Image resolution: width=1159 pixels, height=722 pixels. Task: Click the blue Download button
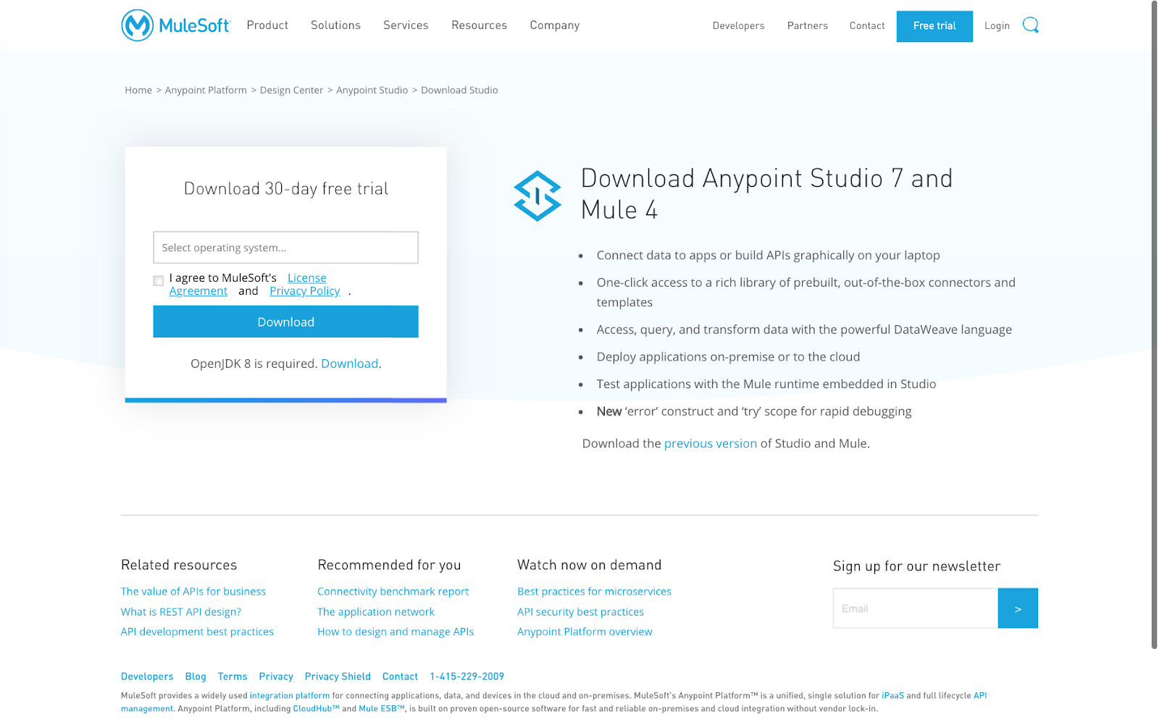[285, 322]
